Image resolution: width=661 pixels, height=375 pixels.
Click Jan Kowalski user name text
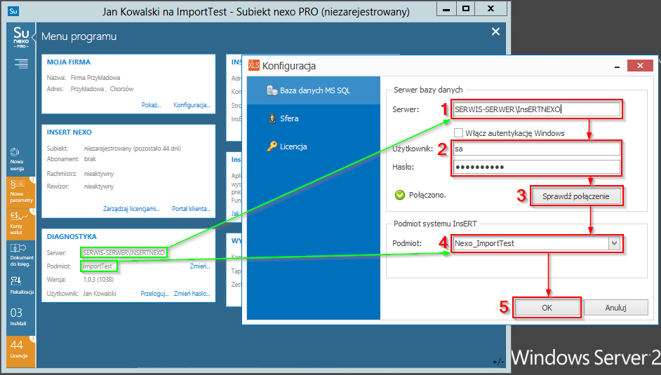[100, 294]
